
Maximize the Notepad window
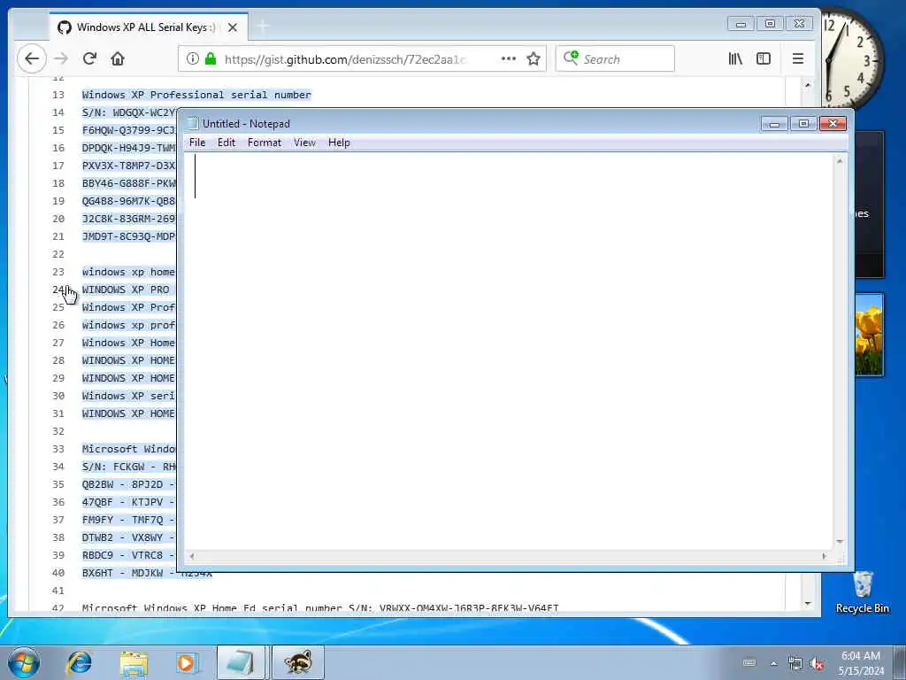pos(803,124)
